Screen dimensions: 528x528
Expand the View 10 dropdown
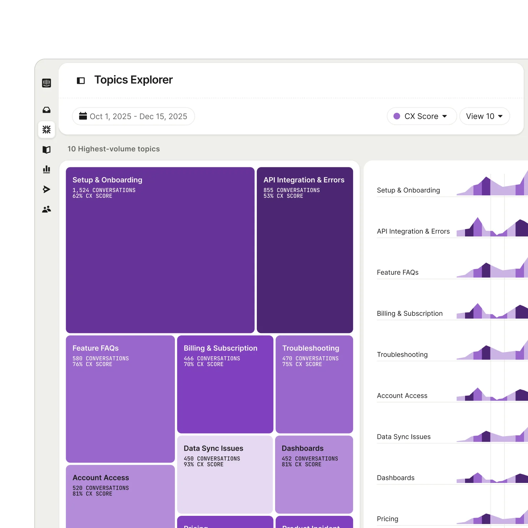coord(484,116)
